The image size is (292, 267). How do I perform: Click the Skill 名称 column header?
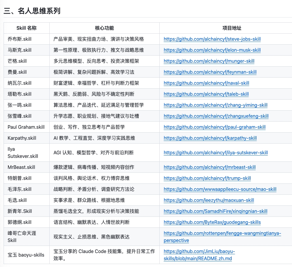coord(26,28)
